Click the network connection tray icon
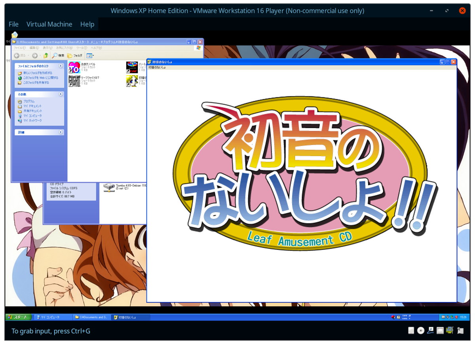 452,317
